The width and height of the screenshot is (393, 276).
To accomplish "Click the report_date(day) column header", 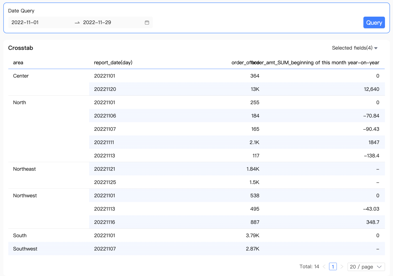I will (113, 63).
